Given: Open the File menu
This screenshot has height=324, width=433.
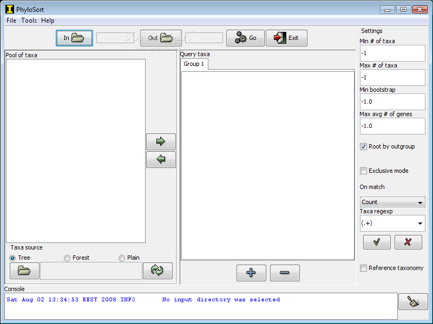Looking at the screenshot, I should tap(11, 21).
